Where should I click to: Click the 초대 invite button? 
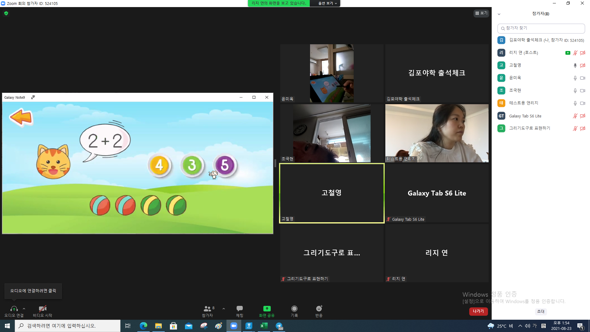[541, 311]
